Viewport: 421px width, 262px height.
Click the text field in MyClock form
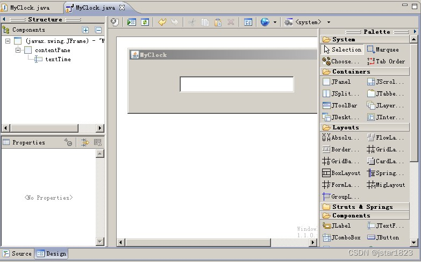click(x=237, y=84)
